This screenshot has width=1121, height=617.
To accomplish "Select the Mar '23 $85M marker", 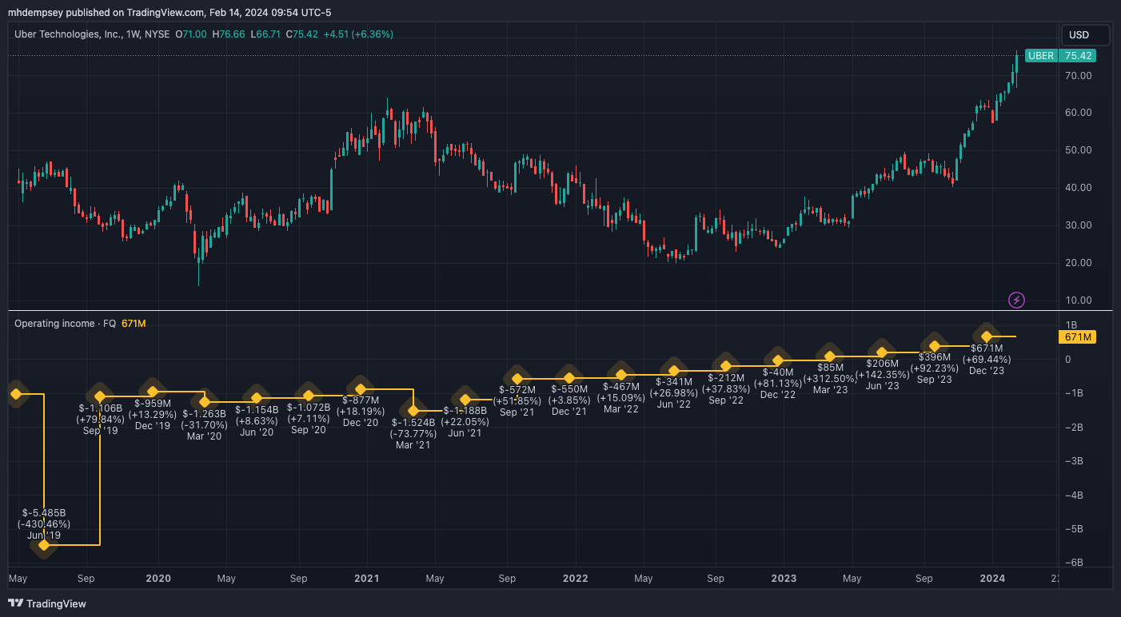I will tap(830, 356).
